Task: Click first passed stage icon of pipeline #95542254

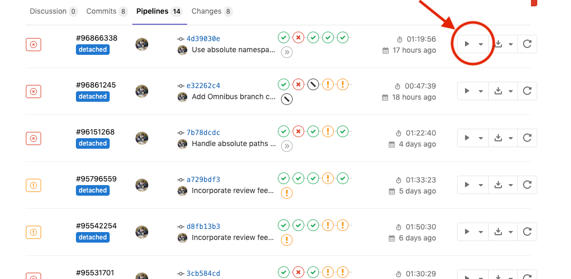Action: point(284,225)
